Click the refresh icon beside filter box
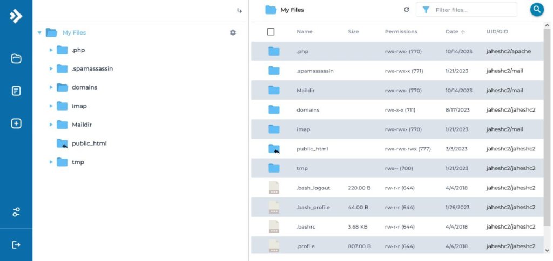 407,10
